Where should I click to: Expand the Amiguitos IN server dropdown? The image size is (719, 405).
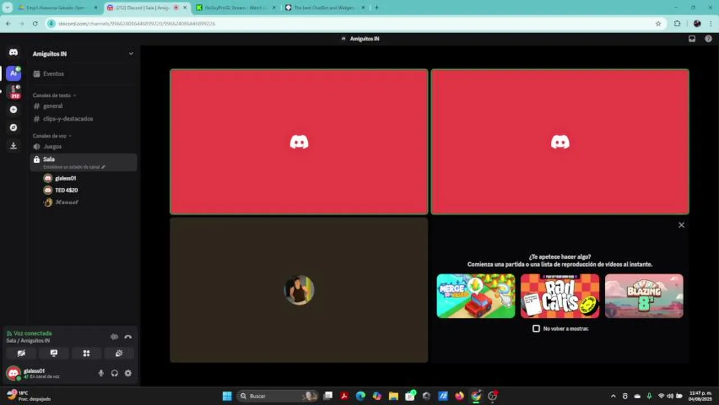pos(131,53)
